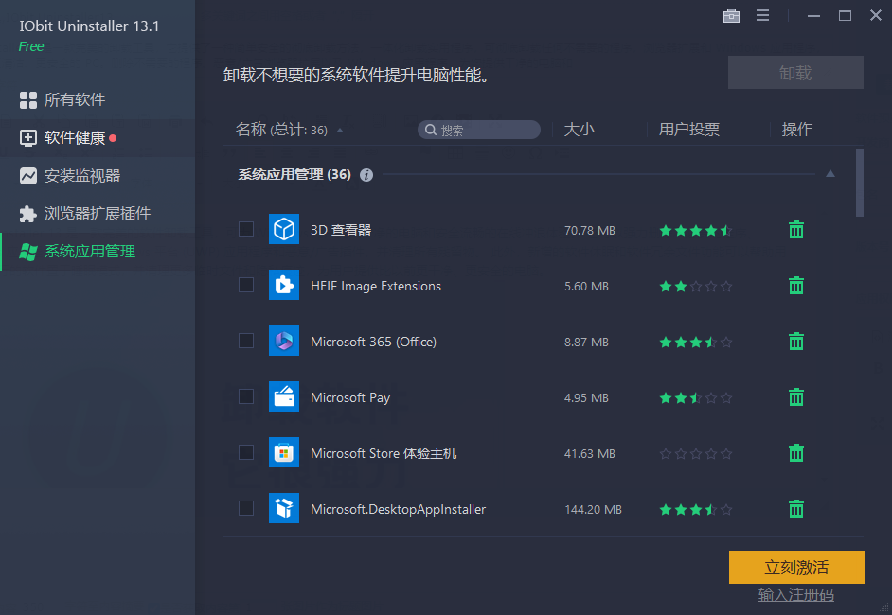Open the hamburger options menu
The image size is (892, 615).
click(x=762, y=15)
